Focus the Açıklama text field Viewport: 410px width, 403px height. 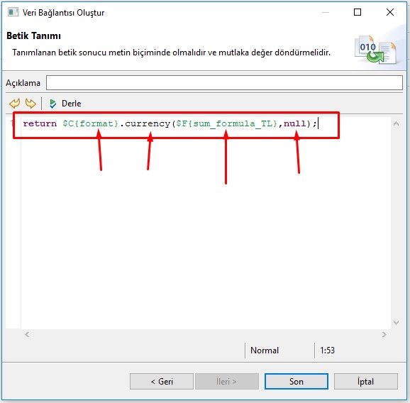[x=224, y=82]
